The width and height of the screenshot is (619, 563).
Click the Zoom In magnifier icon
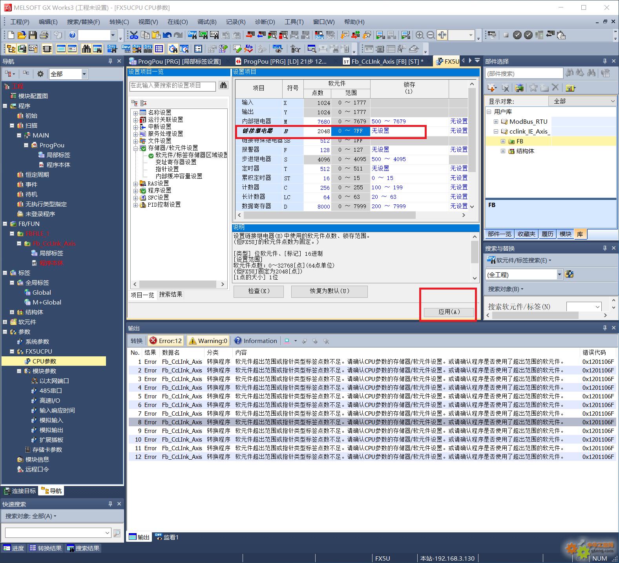click(x=420, y=35)
